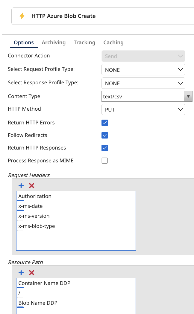Select the Authorization request header entry

click(34, 196)
